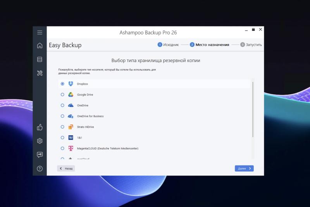
Task: Click the Google Drive logo icon
Action: coord(71,94)
